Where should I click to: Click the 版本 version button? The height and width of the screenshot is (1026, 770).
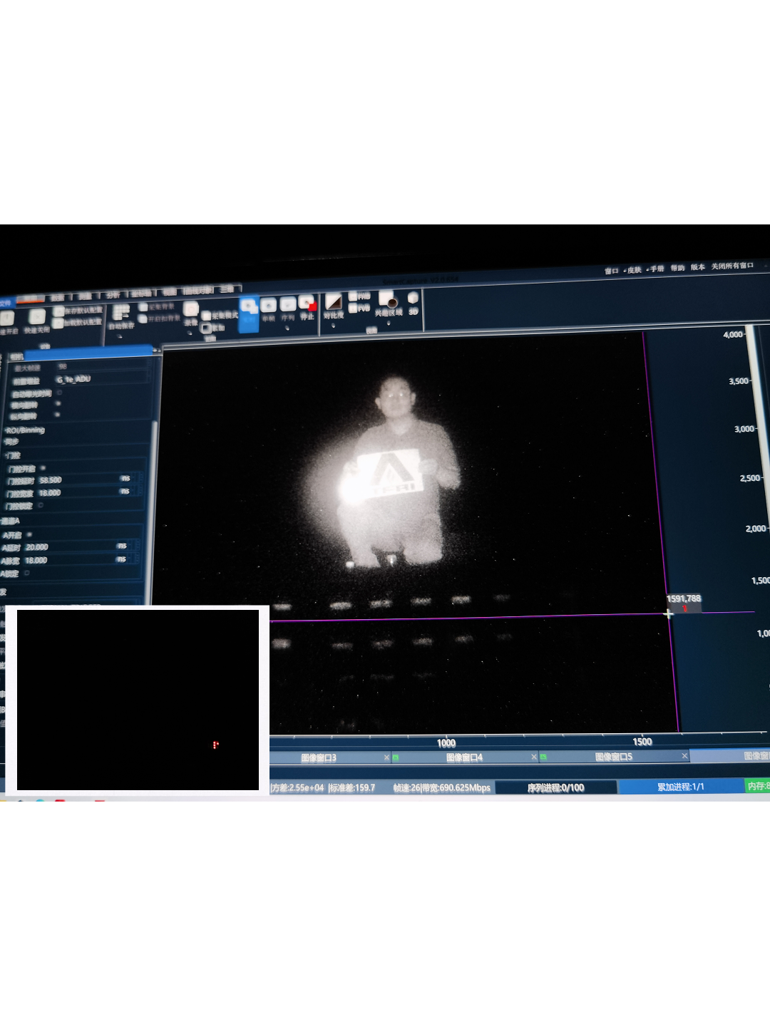click(697, 267)
